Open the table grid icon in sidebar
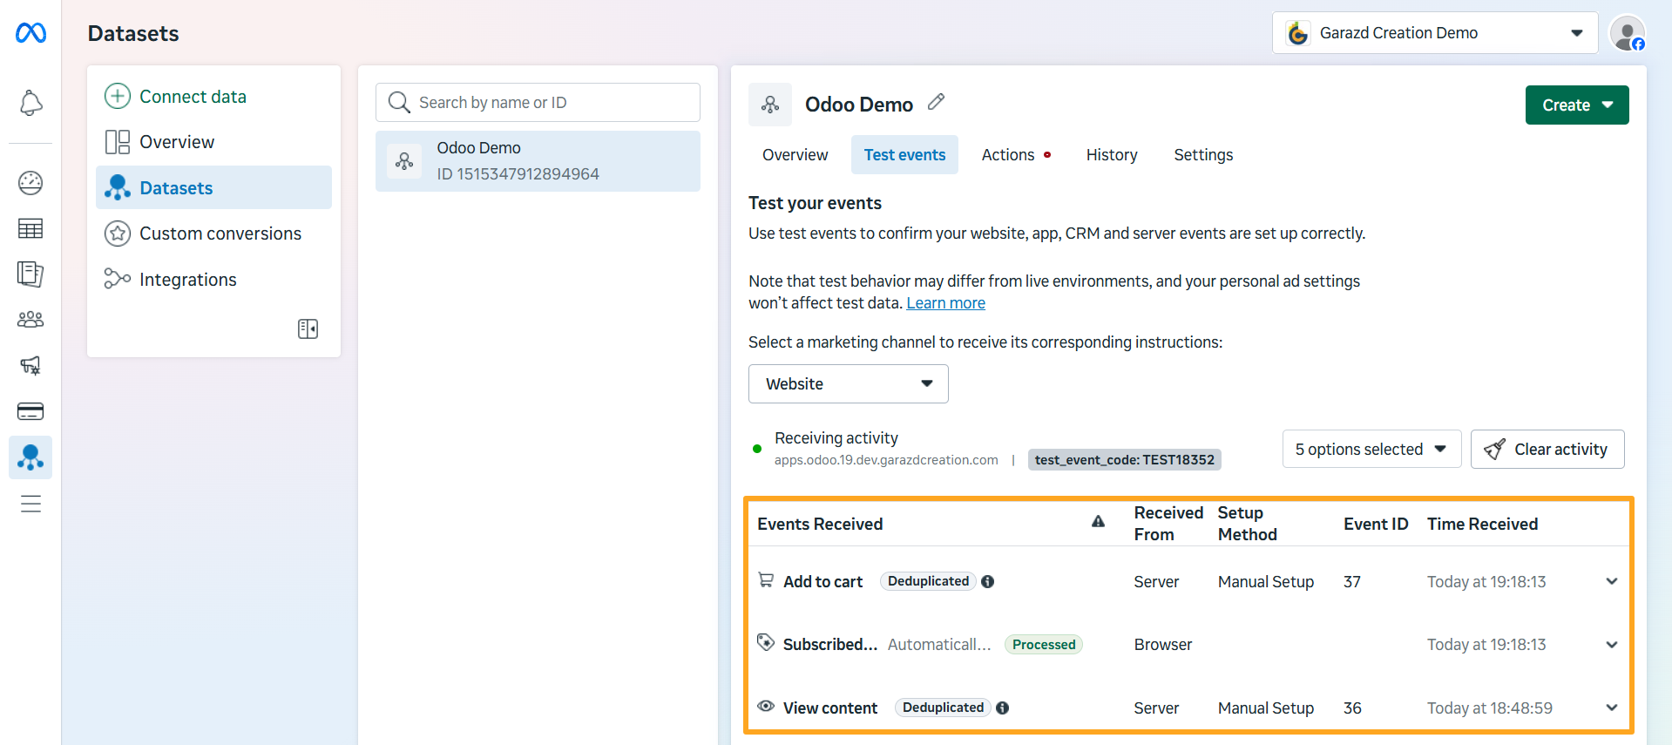This screenshot has height=745, width=1672. [x=30, y=228]
